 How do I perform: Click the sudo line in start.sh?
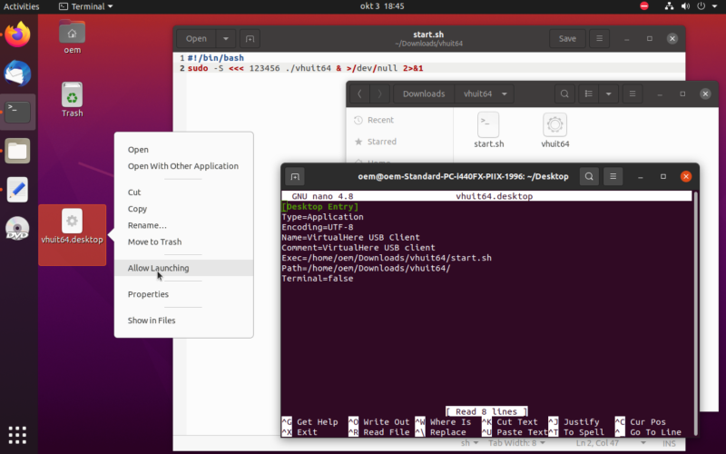[x=305, y=68]
